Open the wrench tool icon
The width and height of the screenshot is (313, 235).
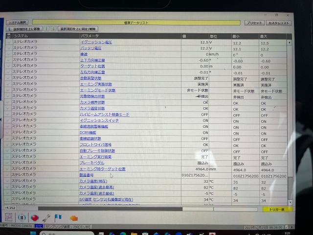47,217
